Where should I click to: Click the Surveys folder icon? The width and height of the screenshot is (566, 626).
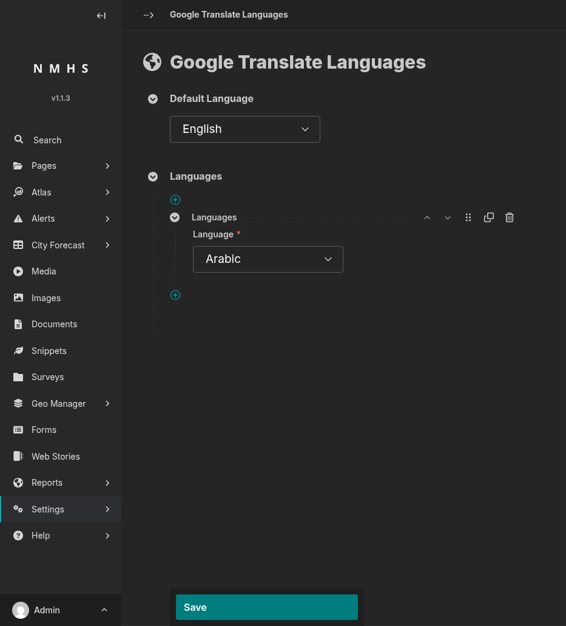pyautogui.click(x=18, y=377)
